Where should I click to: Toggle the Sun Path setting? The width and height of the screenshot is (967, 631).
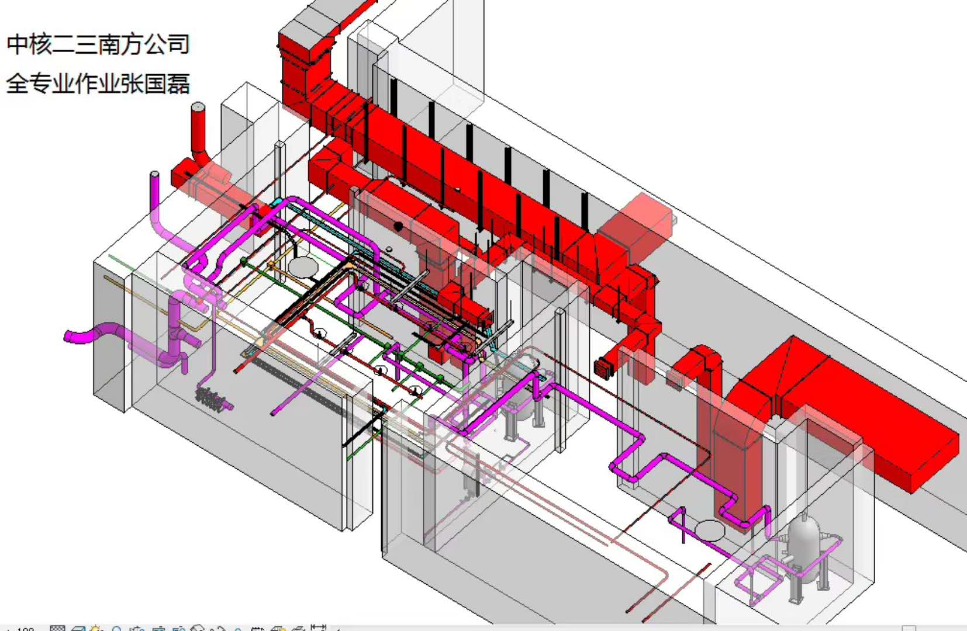click(96, 629)
